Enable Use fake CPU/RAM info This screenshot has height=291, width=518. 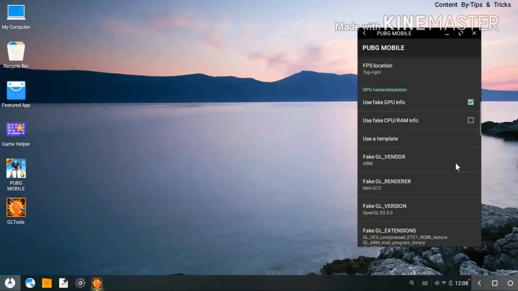(471, 120)
